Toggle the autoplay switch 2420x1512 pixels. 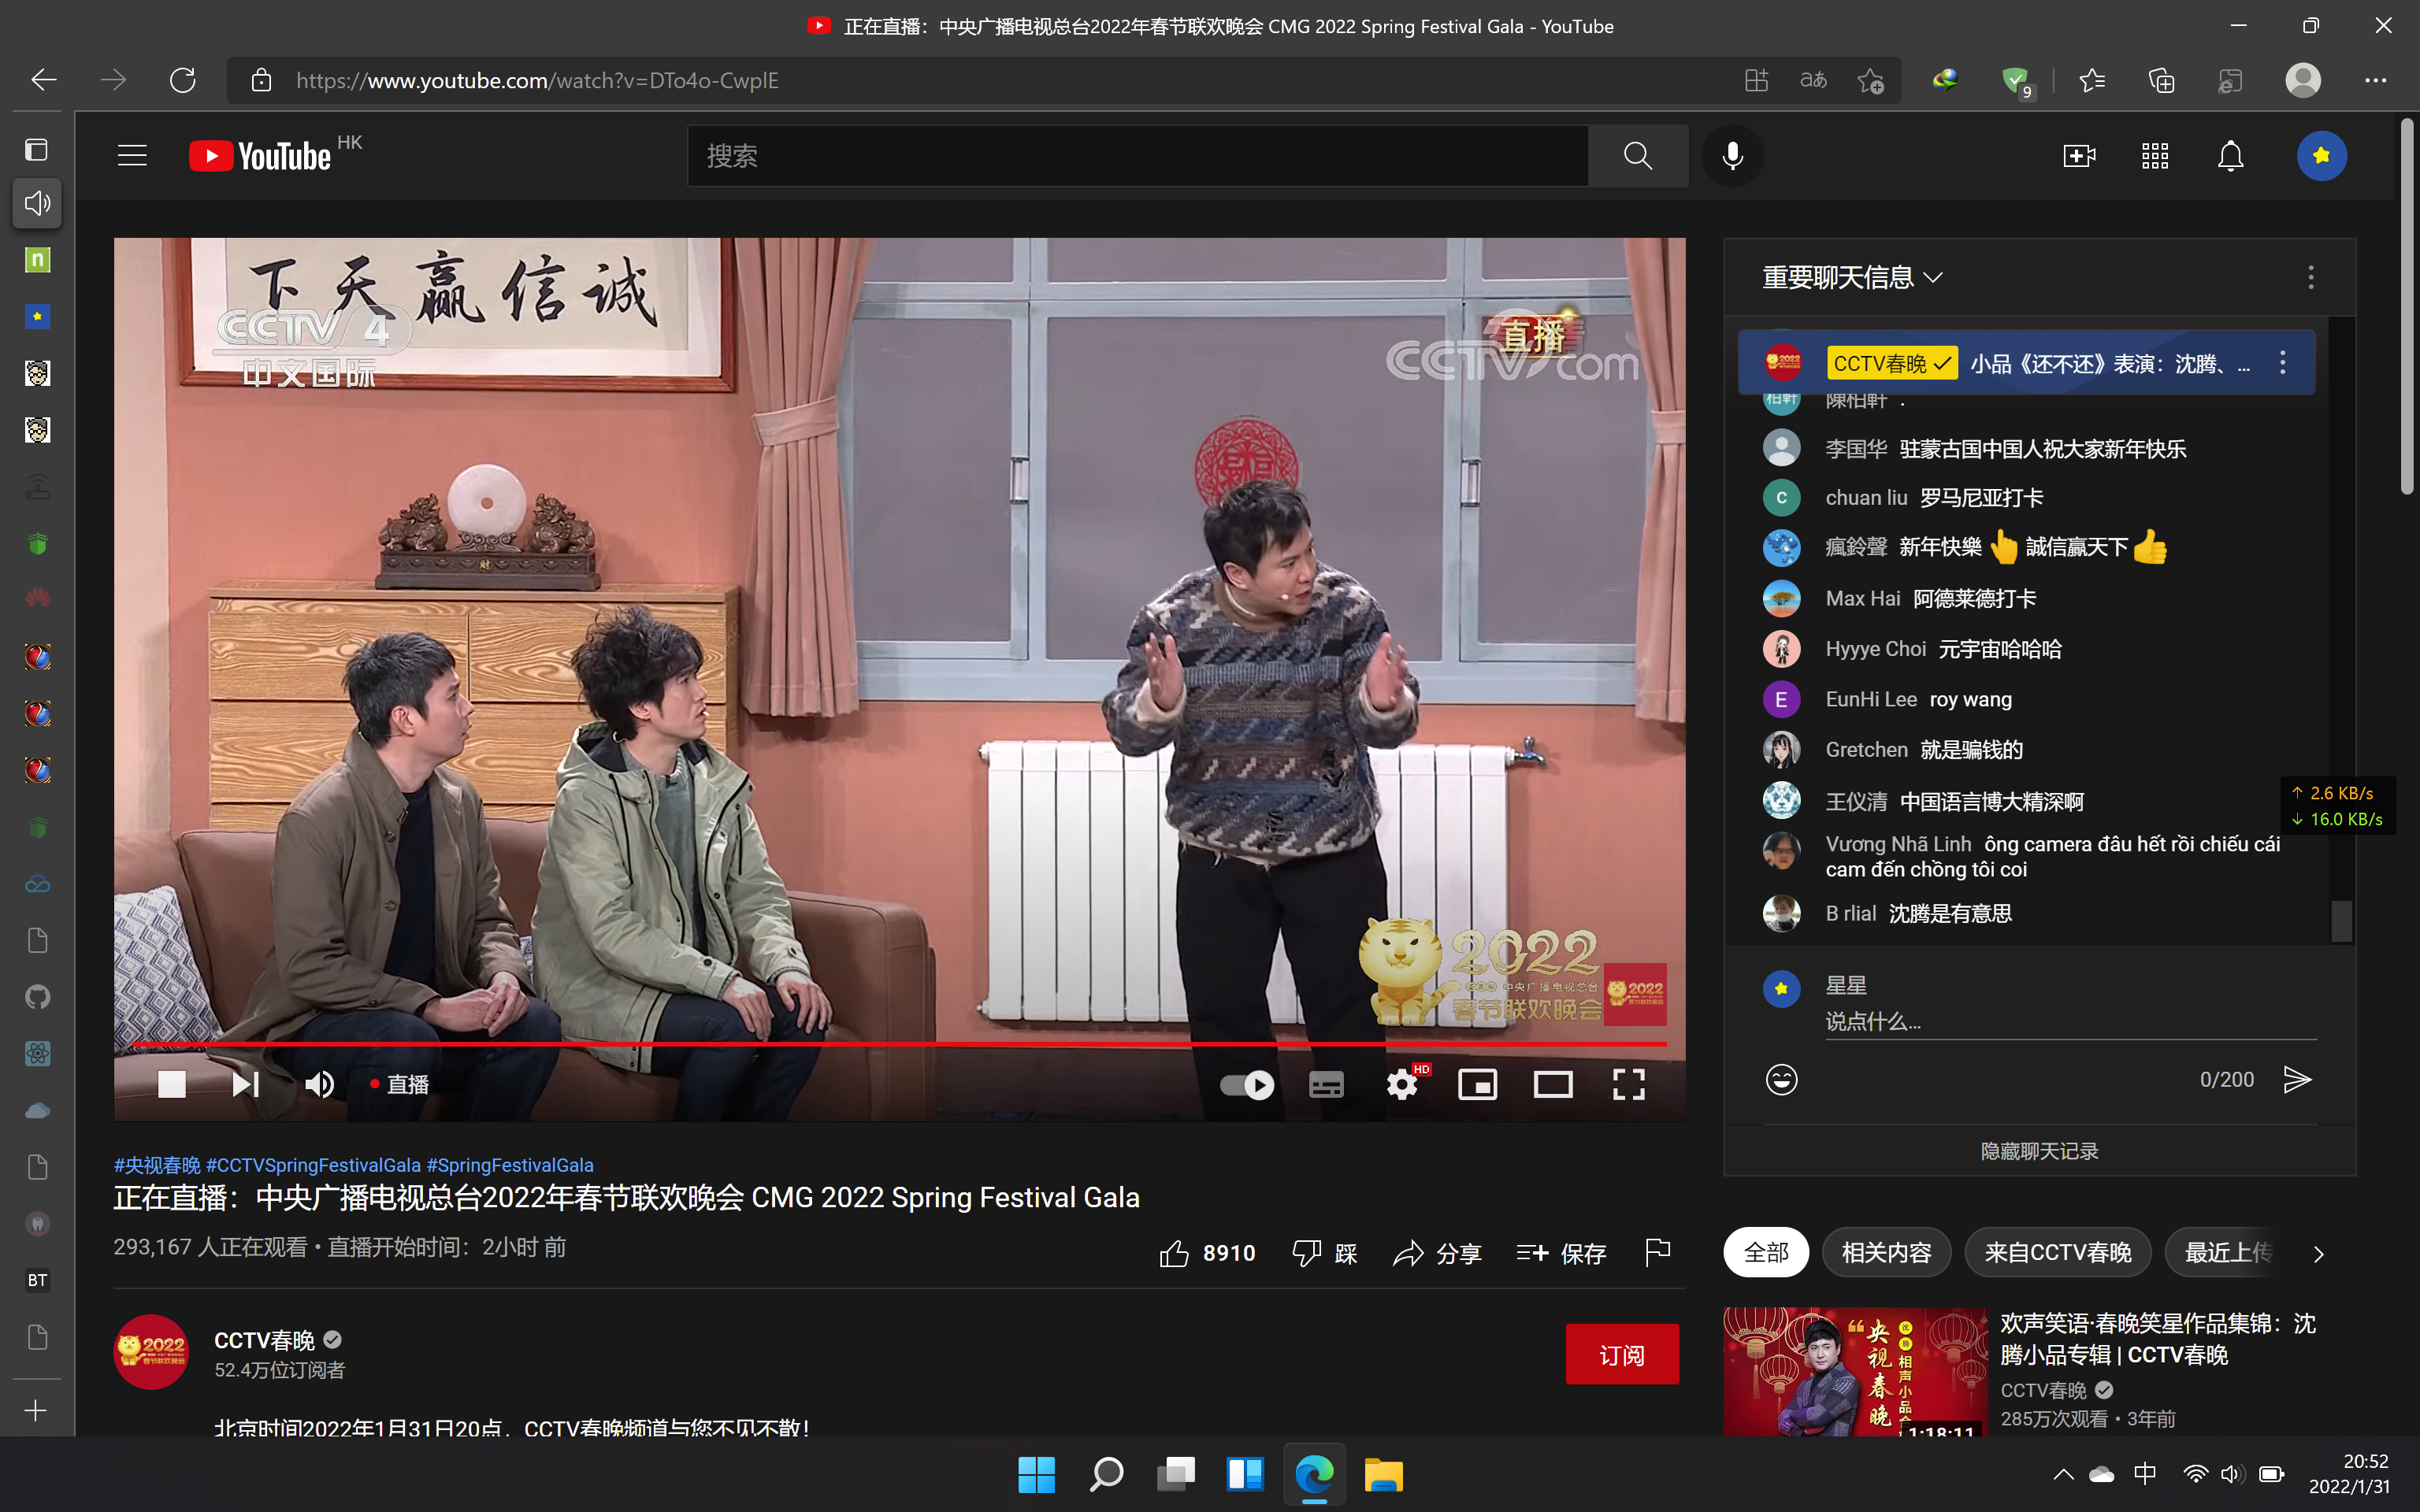1247,1084
